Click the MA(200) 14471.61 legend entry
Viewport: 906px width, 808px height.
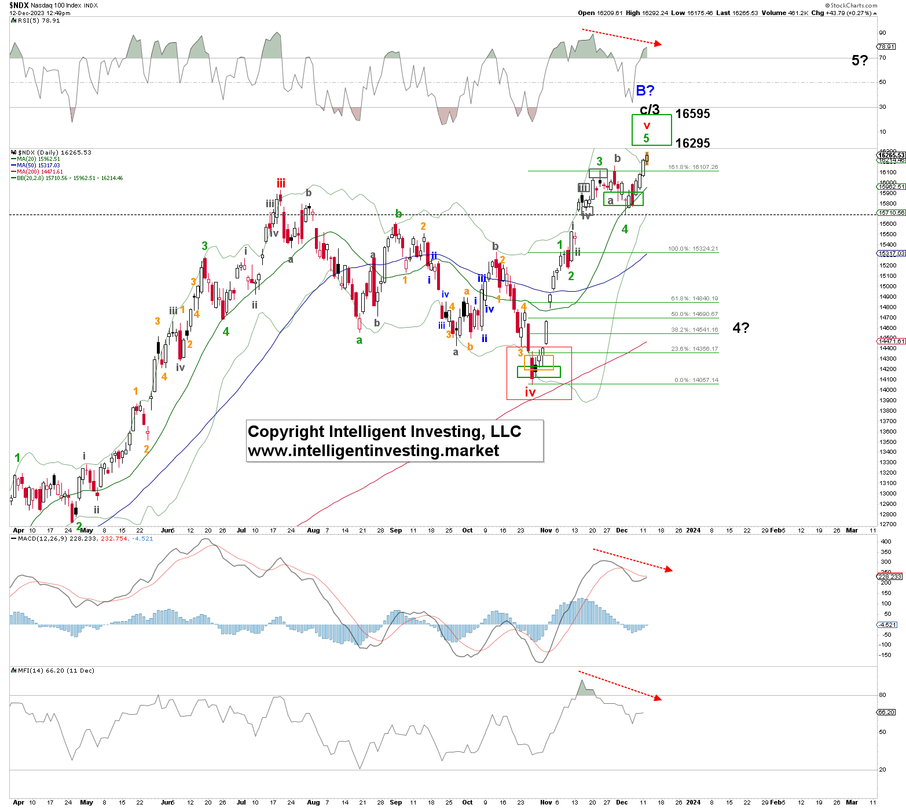tap(37, 172)
